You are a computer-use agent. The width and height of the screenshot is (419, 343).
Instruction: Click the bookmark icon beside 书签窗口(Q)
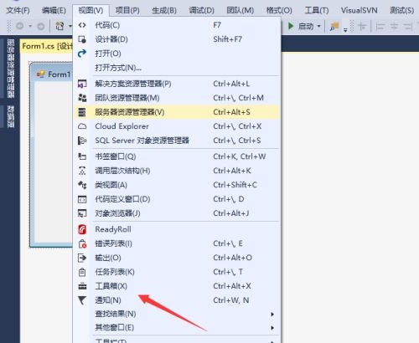click(x=82, y=156)
